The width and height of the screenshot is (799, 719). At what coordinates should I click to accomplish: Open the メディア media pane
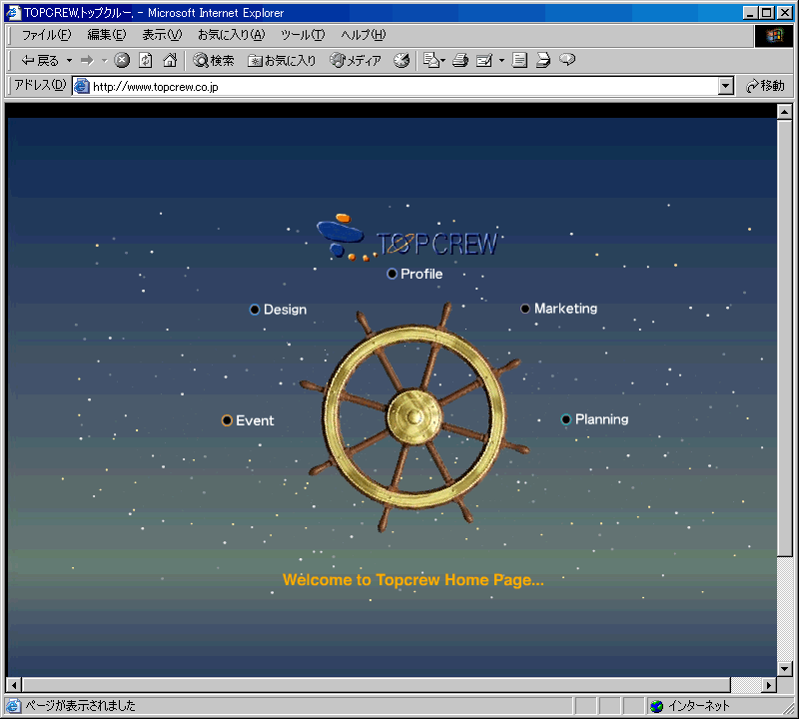click(x=356, y=61)
